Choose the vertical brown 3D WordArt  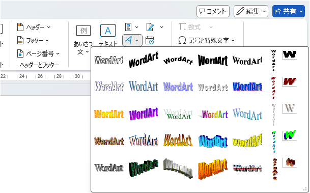coord(274,169)
